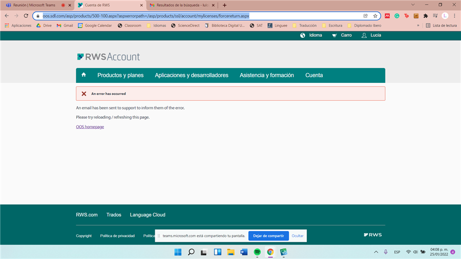Open the Trados footer link
The image size is (461, 259).
pyautogui.click(x=114, y=214)
